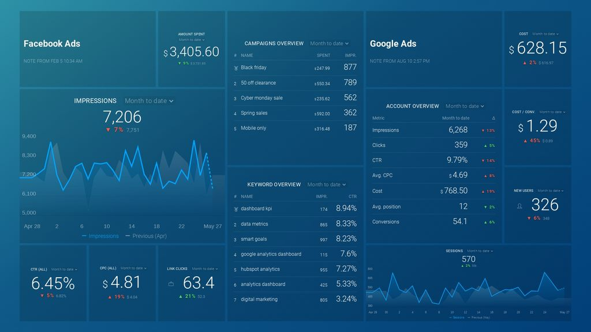Image resolution: width=591 pixels, height=332 pixels.
Task: Select the Spring sales campaign row
Action: (x=295, y=113)
